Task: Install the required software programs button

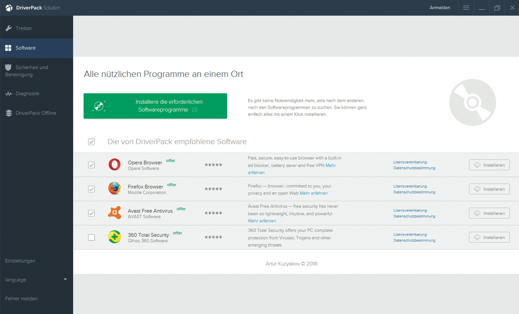Action: pyautogui.click(x=155, y=106)
